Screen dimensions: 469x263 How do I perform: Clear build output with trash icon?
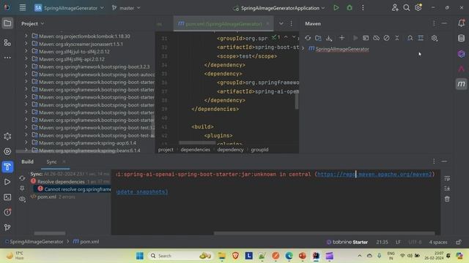[447, 199]
